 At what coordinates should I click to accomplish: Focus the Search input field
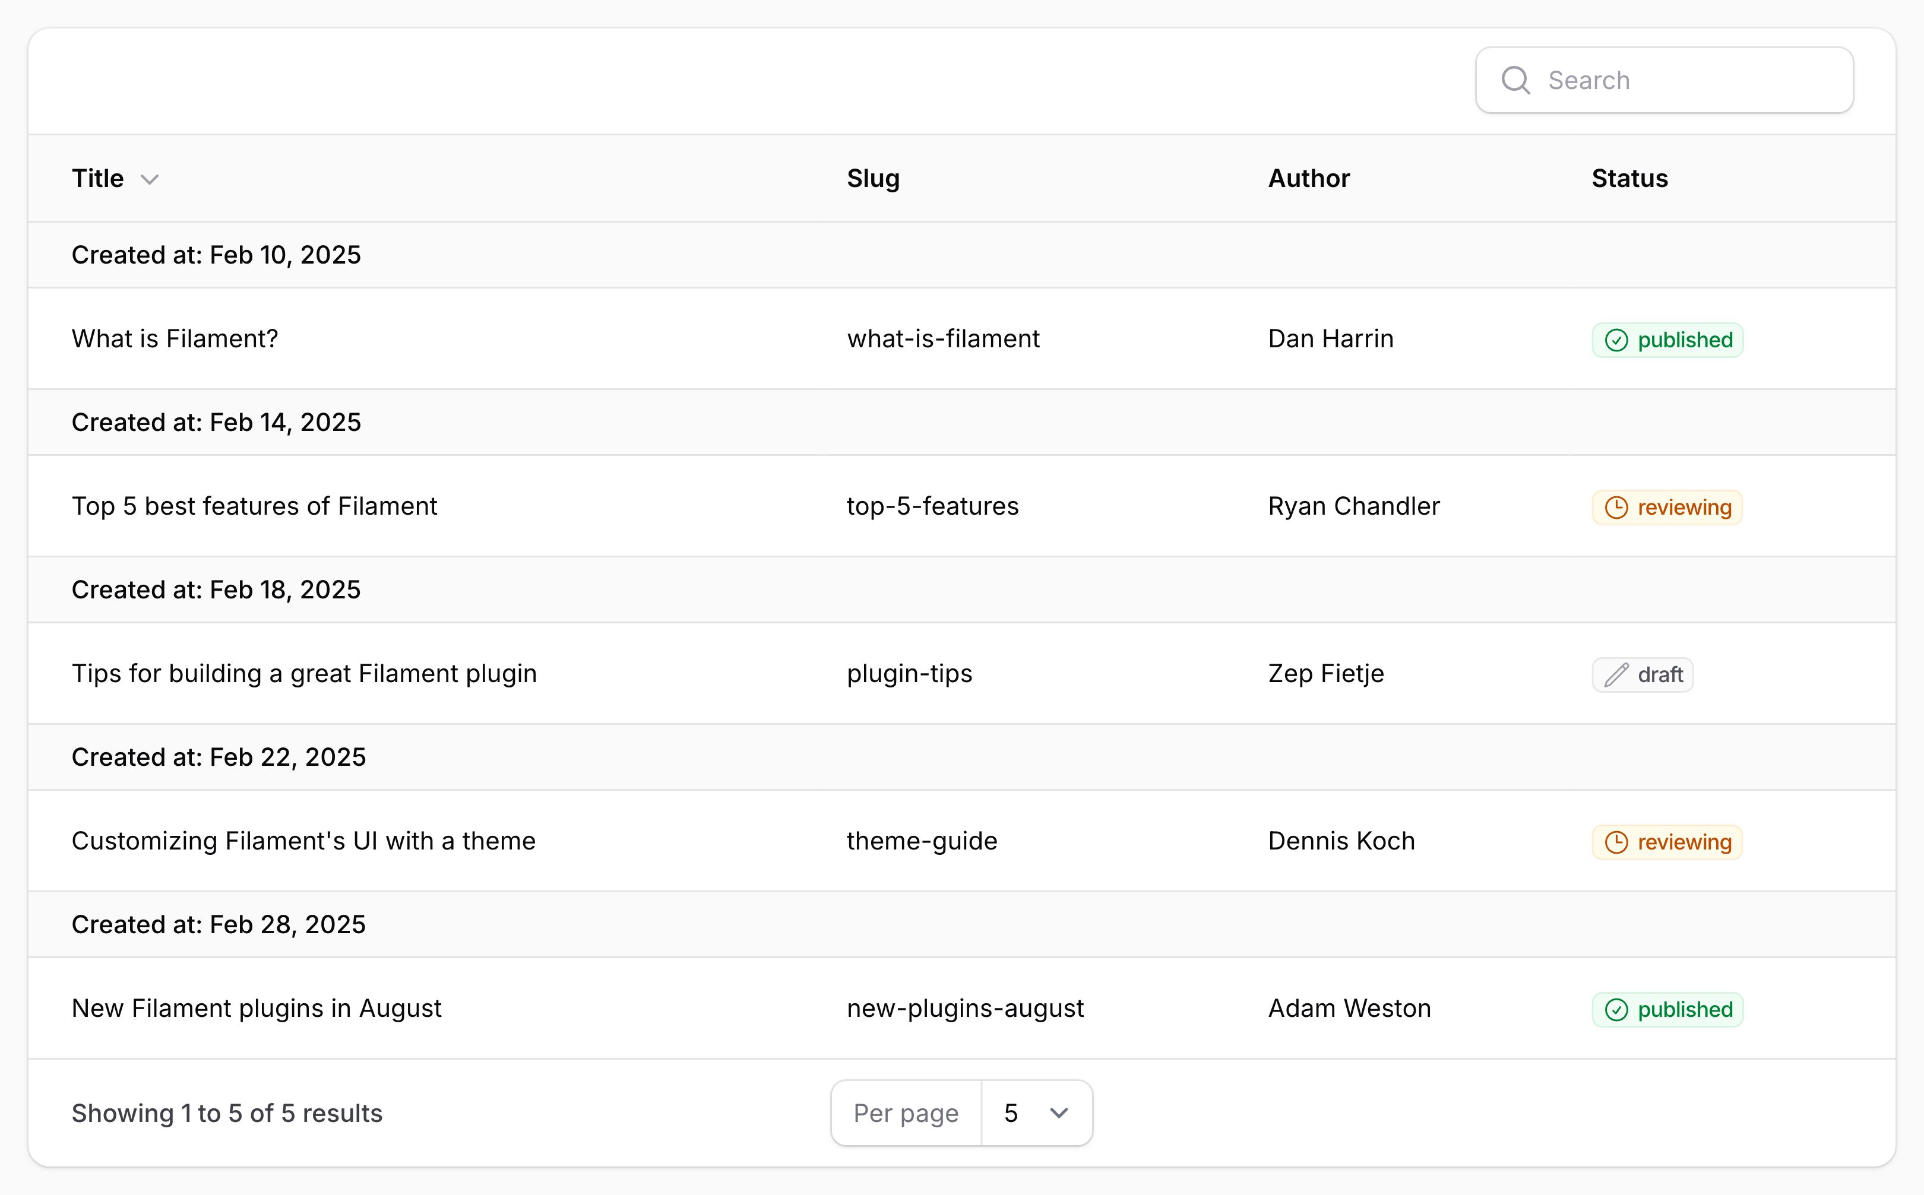click(x=1664, y=80)
